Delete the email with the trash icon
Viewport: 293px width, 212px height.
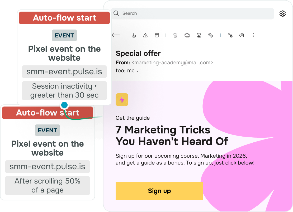click(175, 35)
